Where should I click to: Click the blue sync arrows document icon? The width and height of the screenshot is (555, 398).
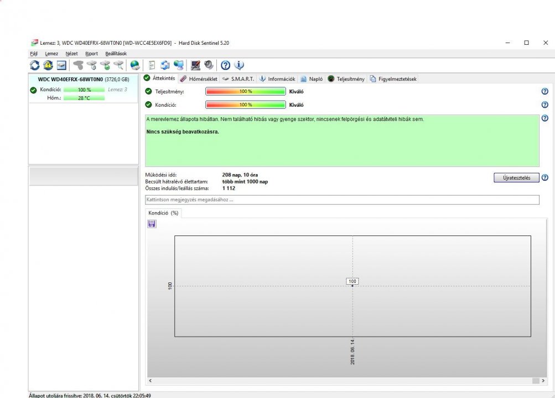(165, 65)
